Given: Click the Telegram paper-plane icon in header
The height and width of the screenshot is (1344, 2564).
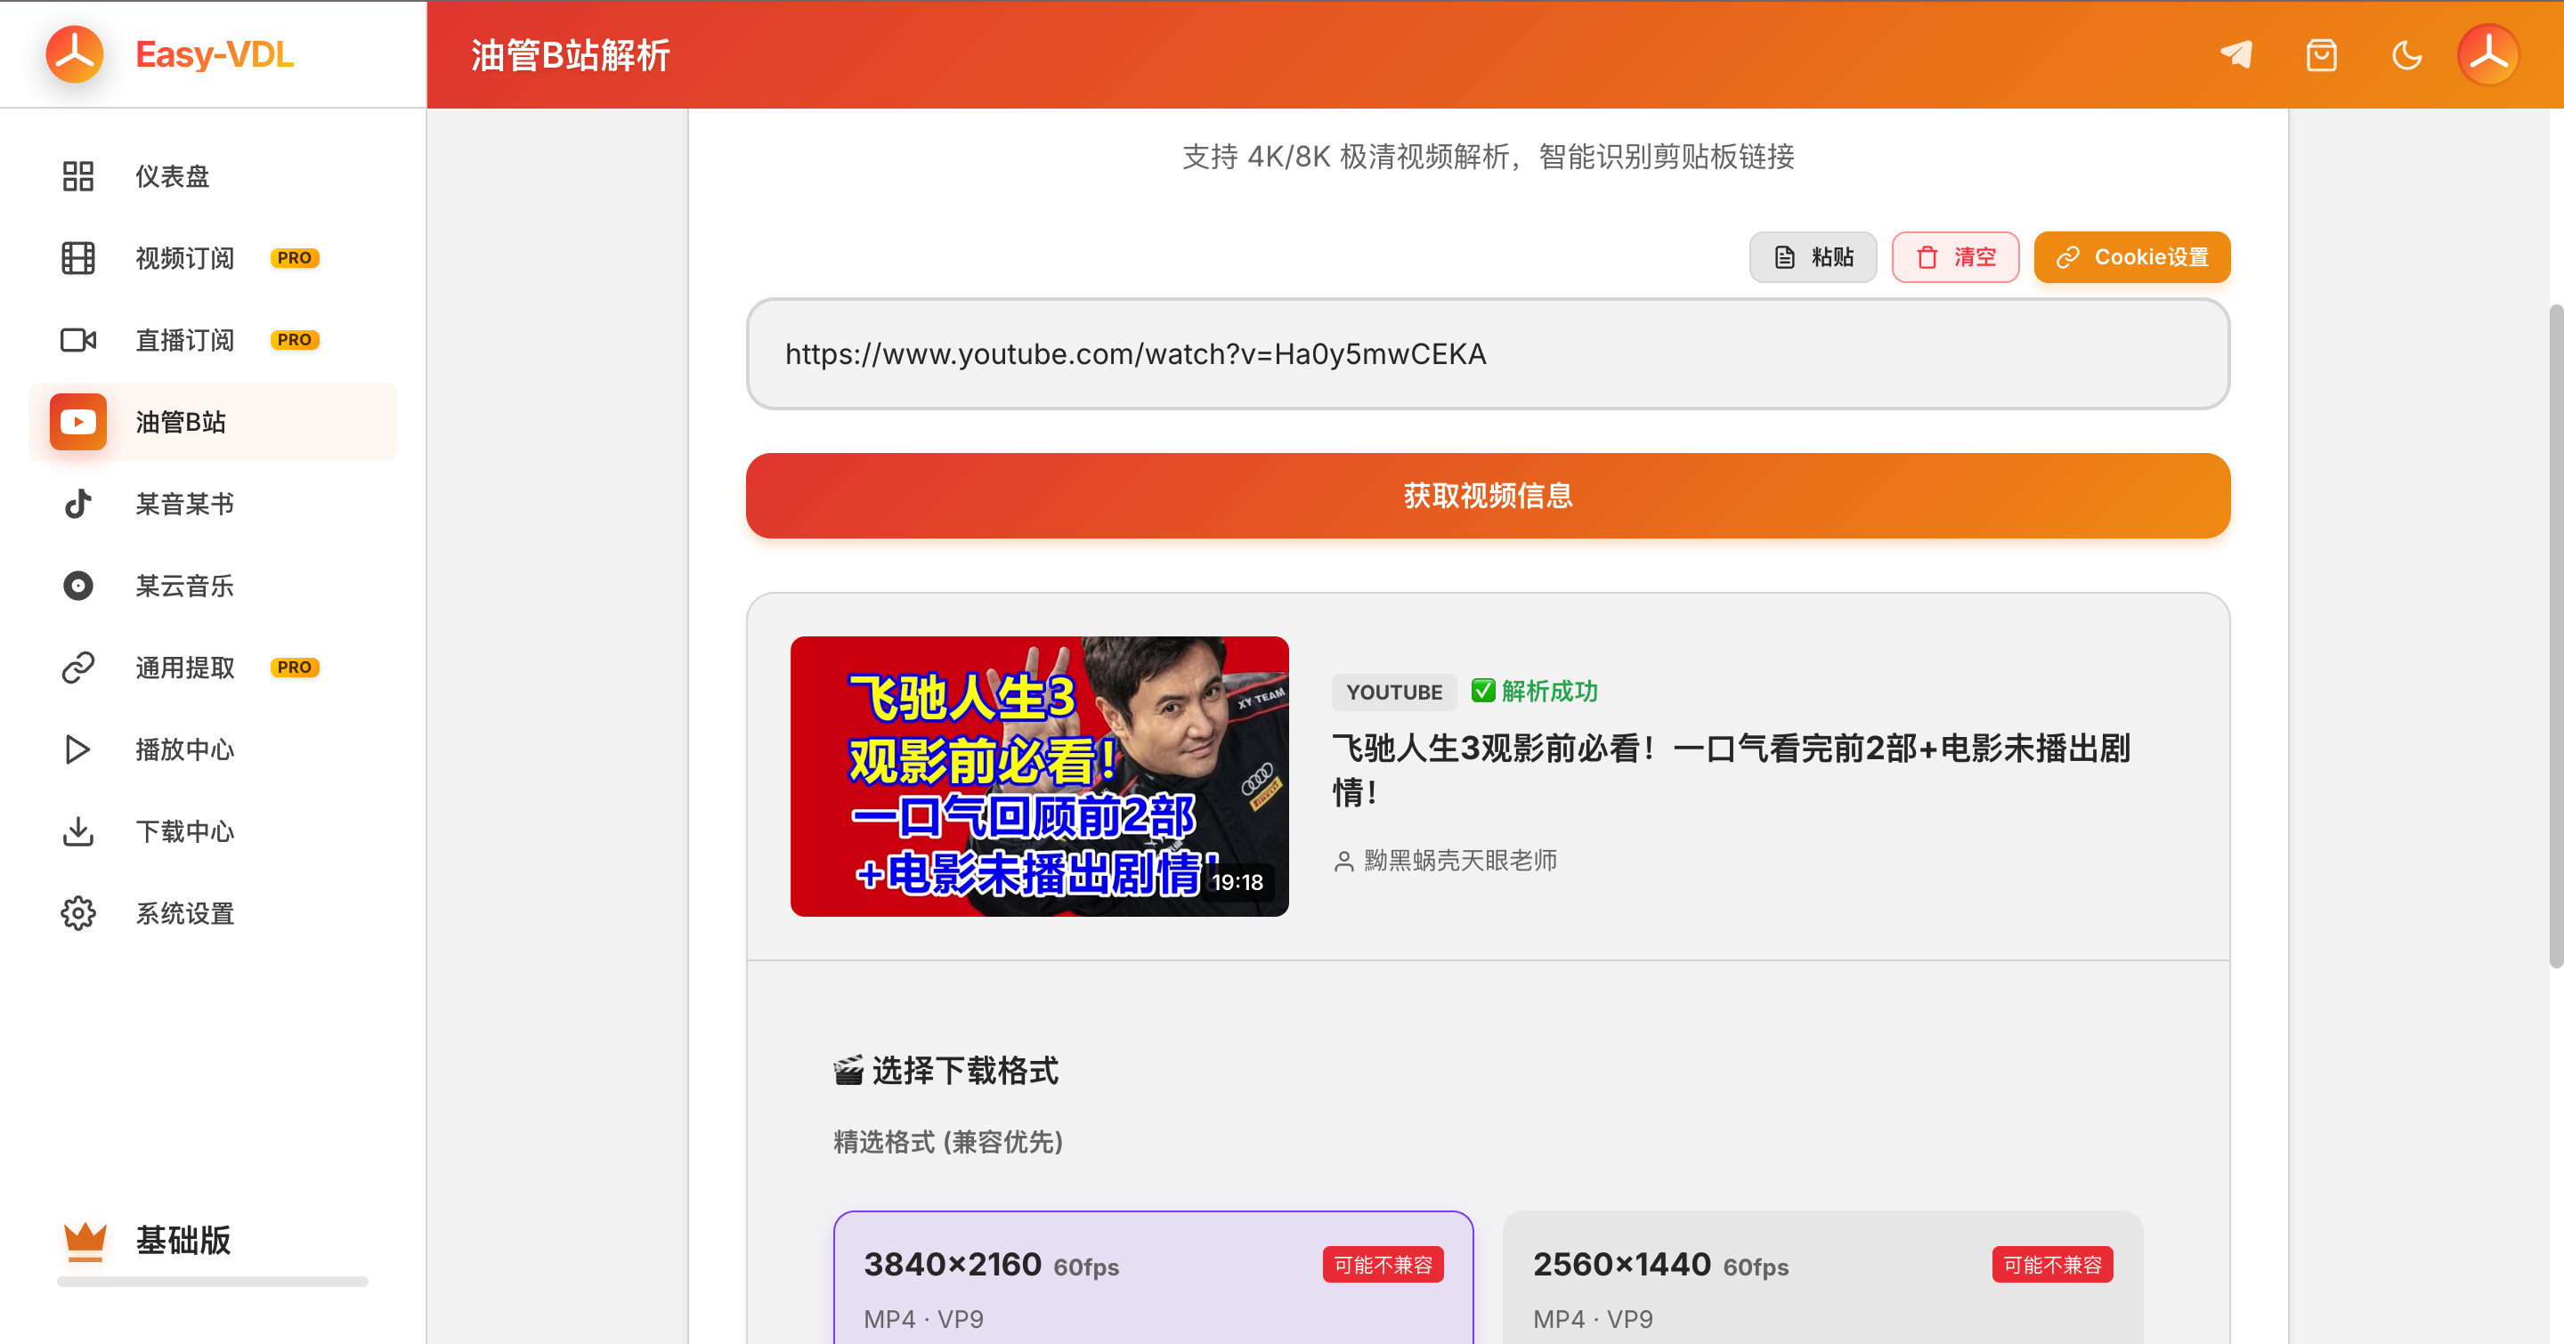Looking at the screenshot, I should tap(2236, 54).
